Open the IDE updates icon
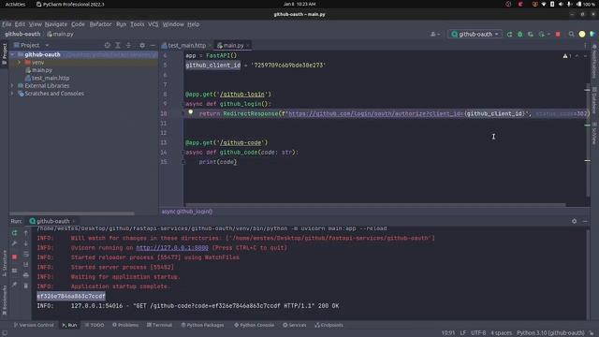This screenshot has height=337, width=599. (582, 35)
